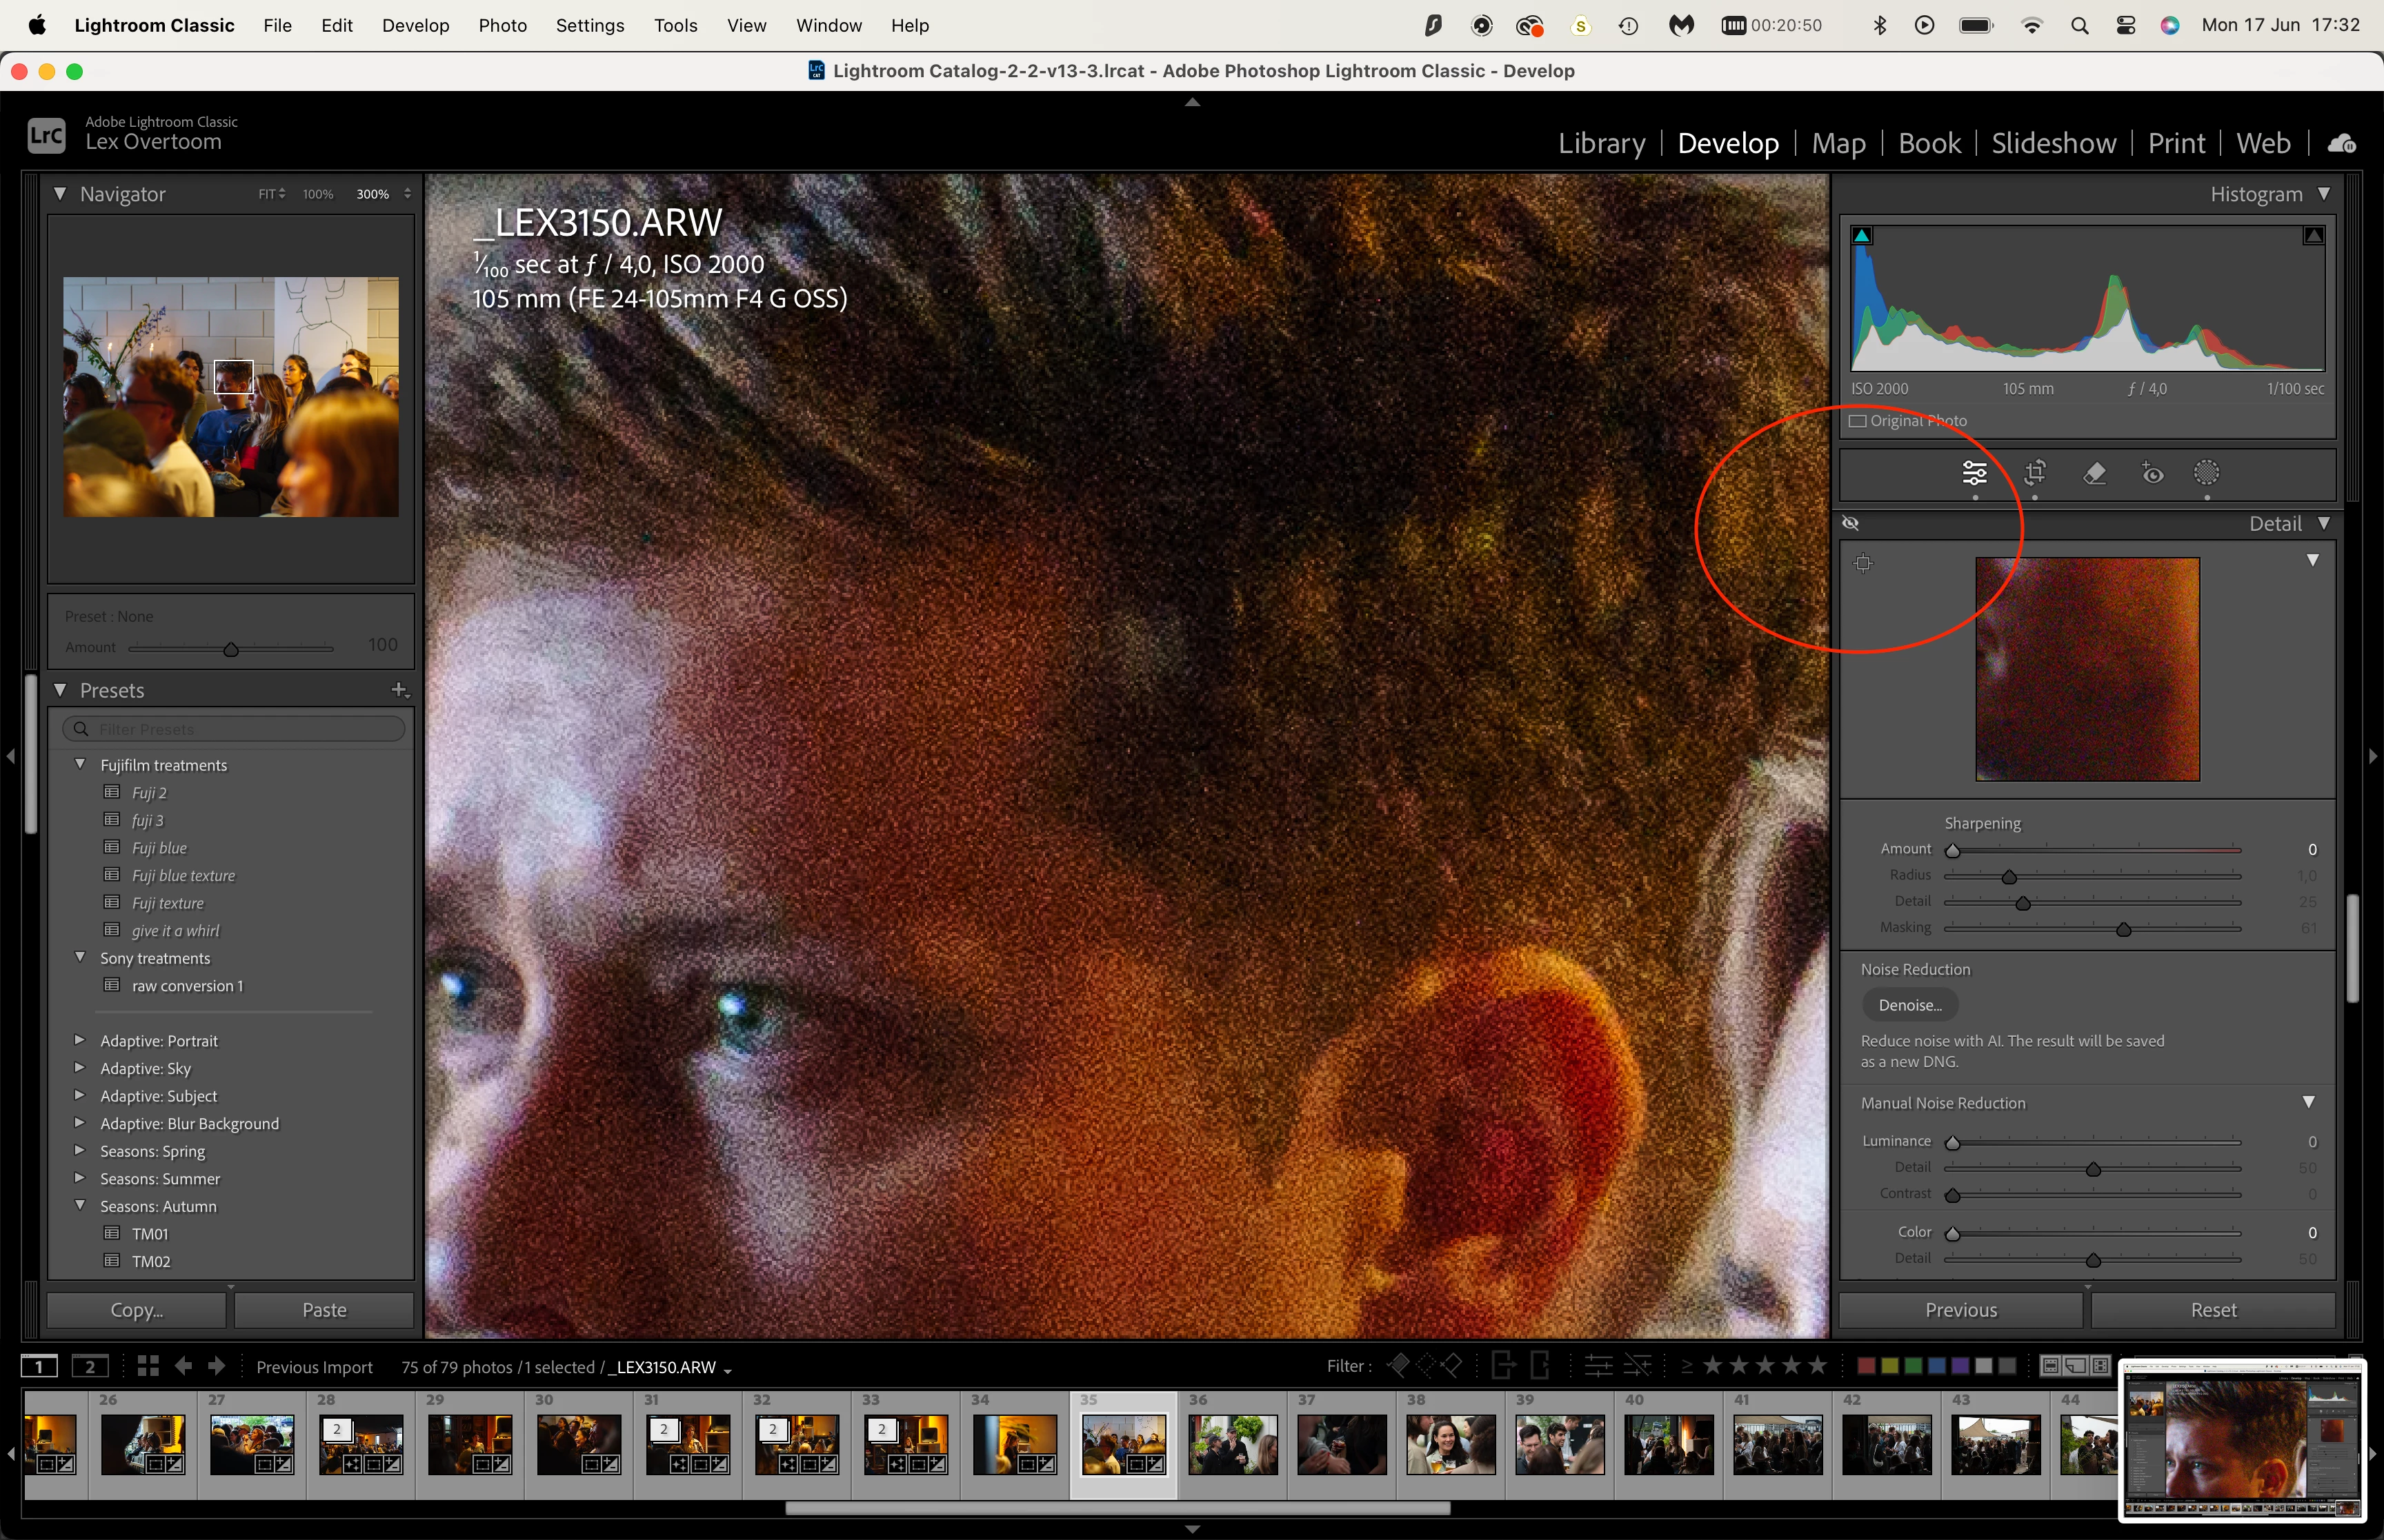Click the Luminance noise reduction slider handle
The image size is (2384, 1540).
point(1951,1142)
